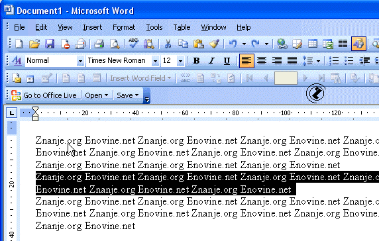
Task: Open a file with folder icon
Action: (x=34, y=44)
